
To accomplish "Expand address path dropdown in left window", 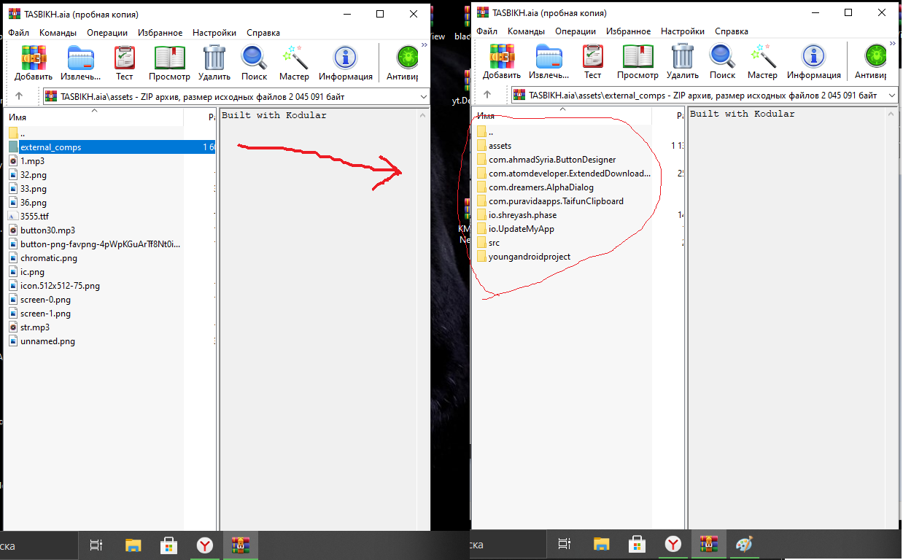I will 424,96.
